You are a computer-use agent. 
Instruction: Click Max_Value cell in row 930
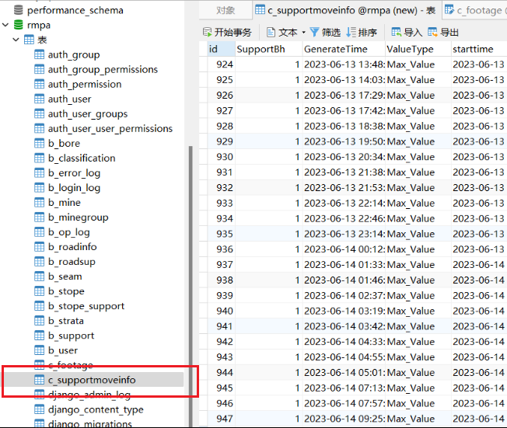(418, 157)
